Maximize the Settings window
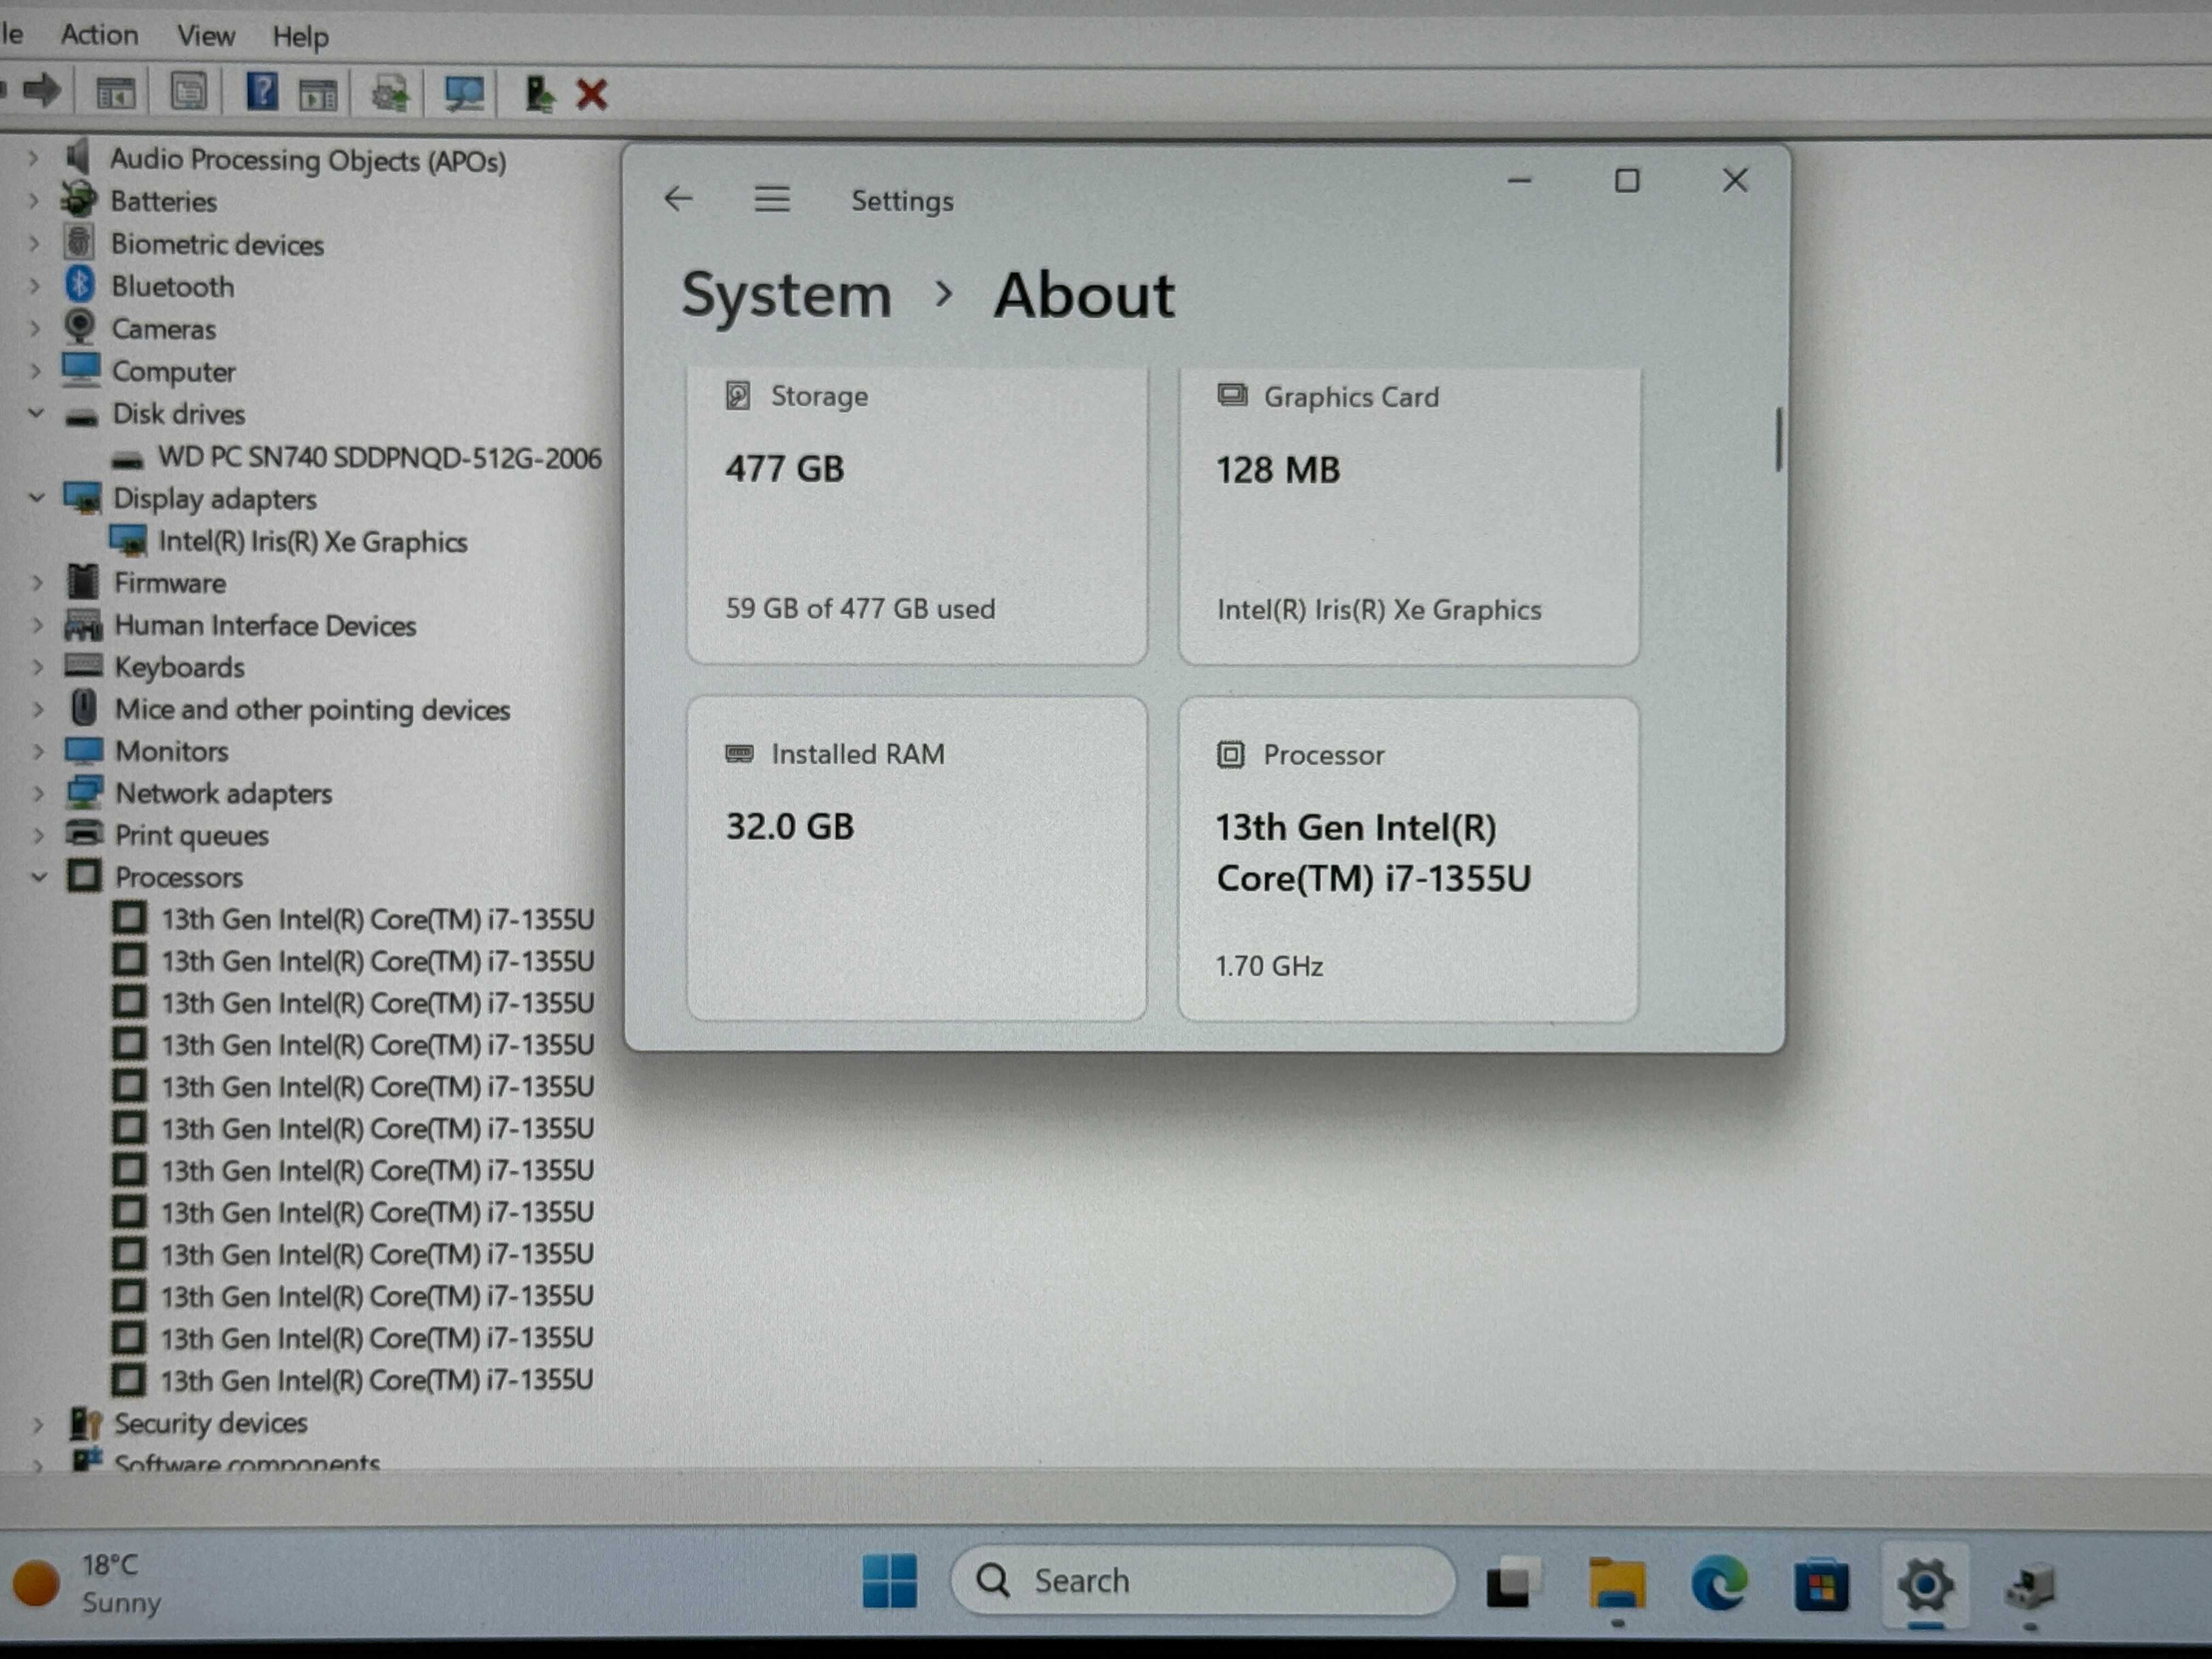The width and height of the screenshot is (2212, 1659). coord(1627,181)
